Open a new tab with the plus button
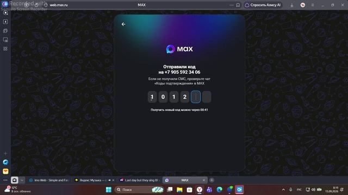Screen dimensions: 348x195 tap(212, 180)
